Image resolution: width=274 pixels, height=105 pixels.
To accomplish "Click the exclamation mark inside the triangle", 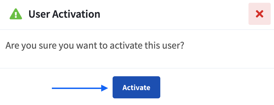I will 16,15.
